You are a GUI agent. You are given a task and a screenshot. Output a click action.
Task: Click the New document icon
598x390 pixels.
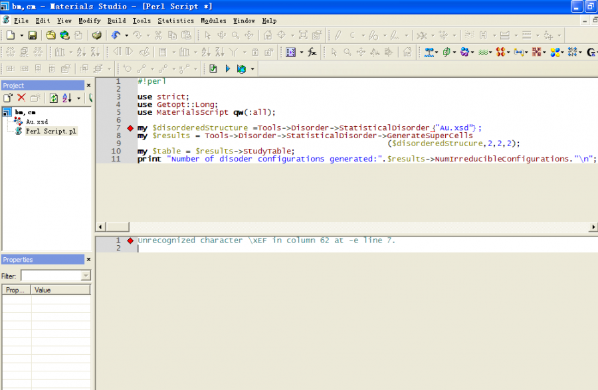coord(11,35)
